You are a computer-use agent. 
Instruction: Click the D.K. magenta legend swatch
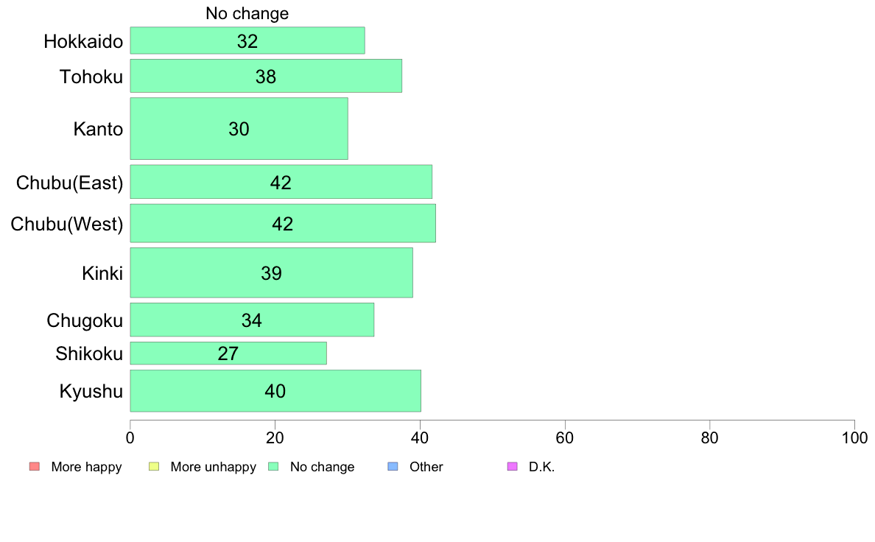(x=513, y=467)
